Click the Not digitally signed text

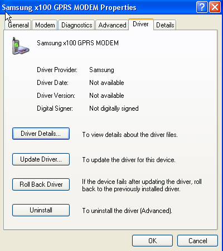click(x=114, y=108)
